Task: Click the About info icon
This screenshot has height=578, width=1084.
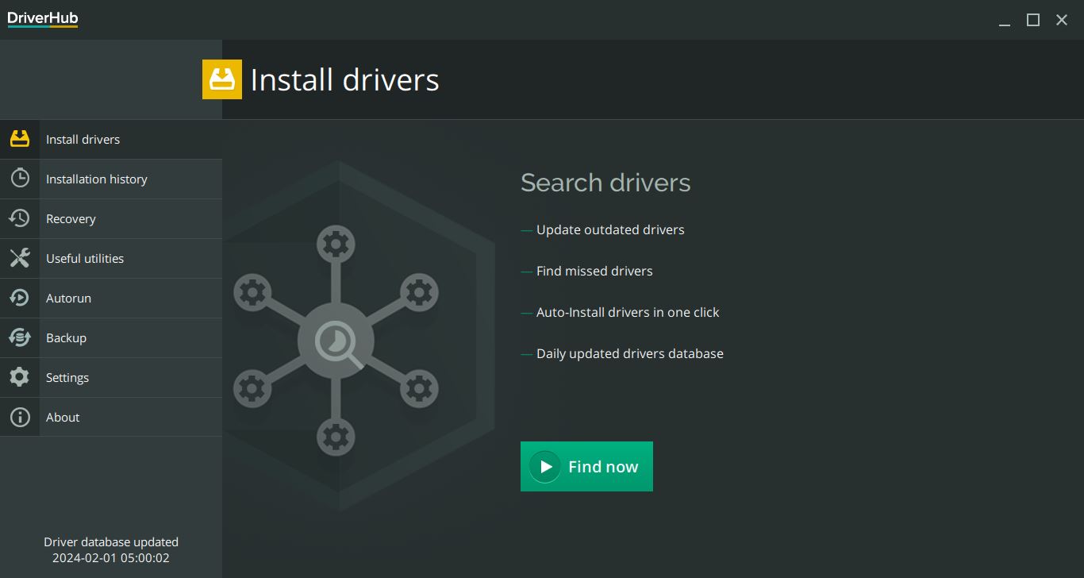Action: tap(20, 417)
